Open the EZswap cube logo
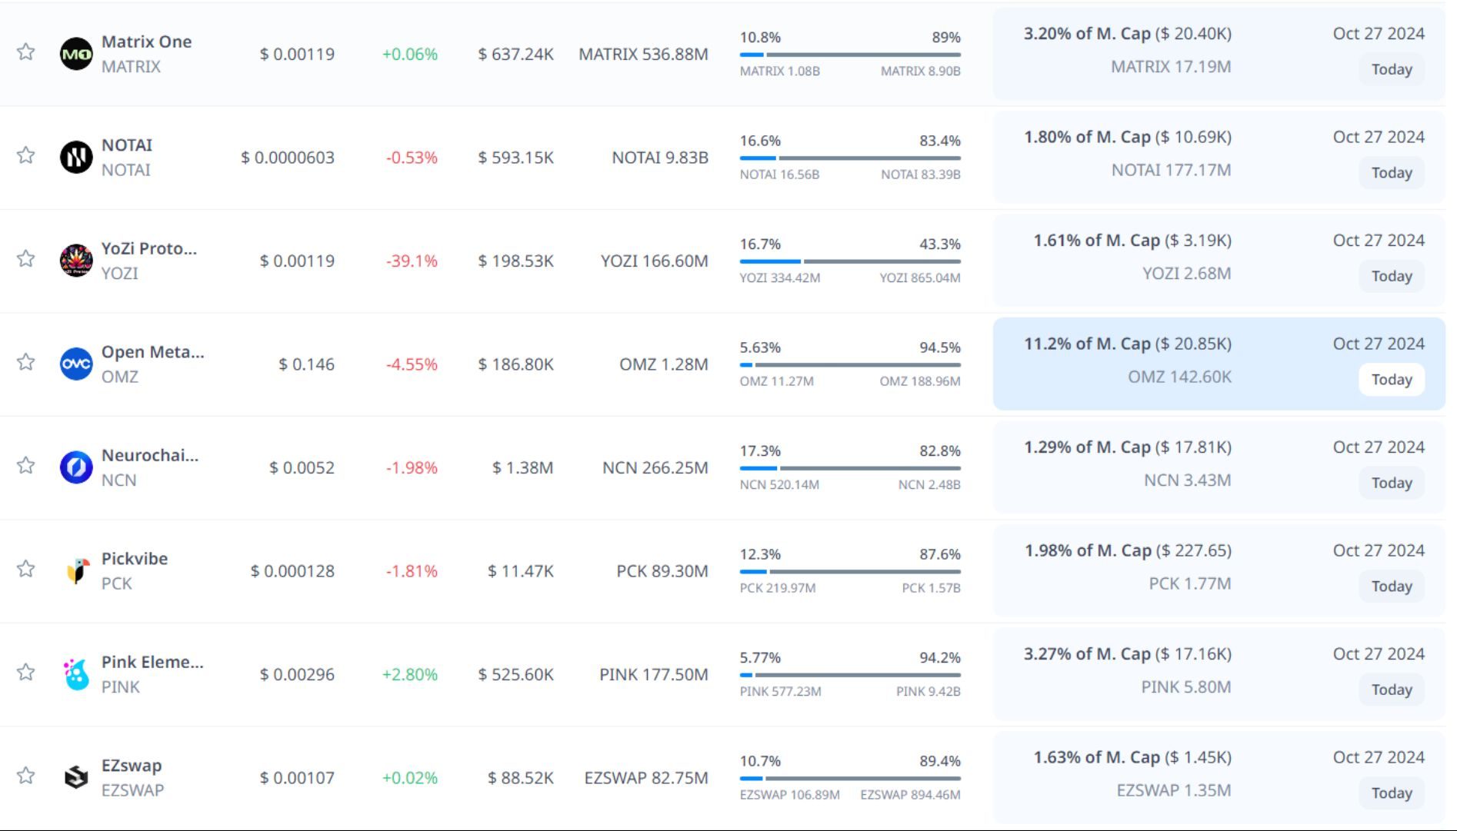1457x831 pixels. point(76,778)
